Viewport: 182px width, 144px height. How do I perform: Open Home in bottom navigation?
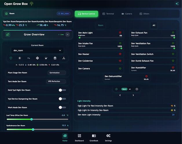[65, 138]
